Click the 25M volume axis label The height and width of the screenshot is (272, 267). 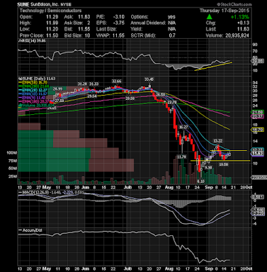click(13, 176)
